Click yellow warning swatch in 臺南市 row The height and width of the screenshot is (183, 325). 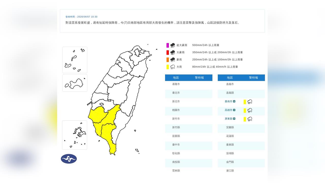pyautogui.click(x=245, y=102)
